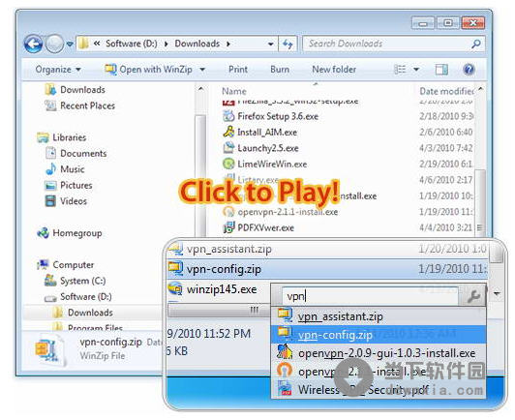The width and height of the screenshot is (515, 420).
Task: Open the Pictures library
Action: tap(69, 185)
